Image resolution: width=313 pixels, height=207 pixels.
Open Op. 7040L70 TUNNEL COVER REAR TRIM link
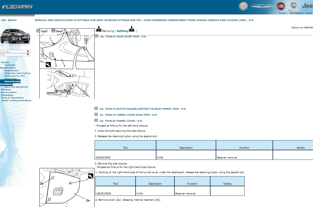click(128, 115)
